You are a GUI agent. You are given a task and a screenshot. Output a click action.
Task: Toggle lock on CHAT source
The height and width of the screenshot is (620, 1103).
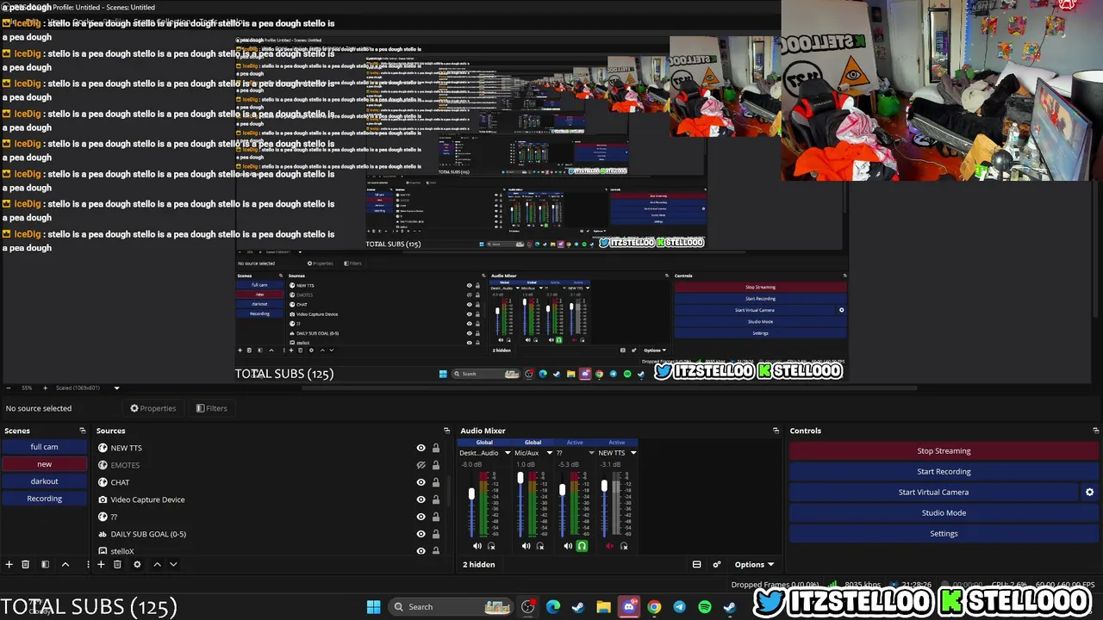(435, 482)
